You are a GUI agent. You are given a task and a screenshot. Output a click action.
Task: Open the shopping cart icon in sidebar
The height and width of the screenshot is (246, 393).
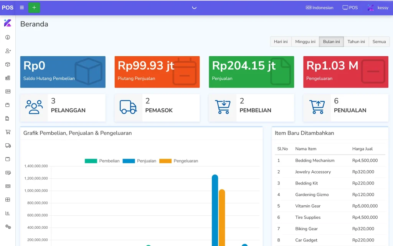point(8,132)
